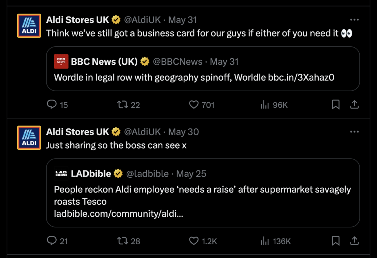Viewport: 377px width, 258px height.
Task: Bookmark the May 30 Aldi tweet
Action: 335,241
